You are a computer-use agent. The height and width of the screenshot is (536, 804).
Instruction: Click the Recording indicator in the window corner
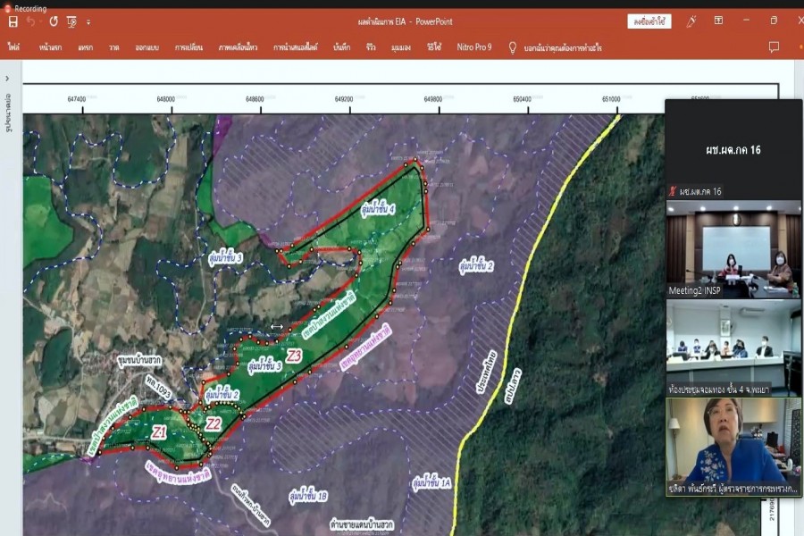click(x=26, y=8)
